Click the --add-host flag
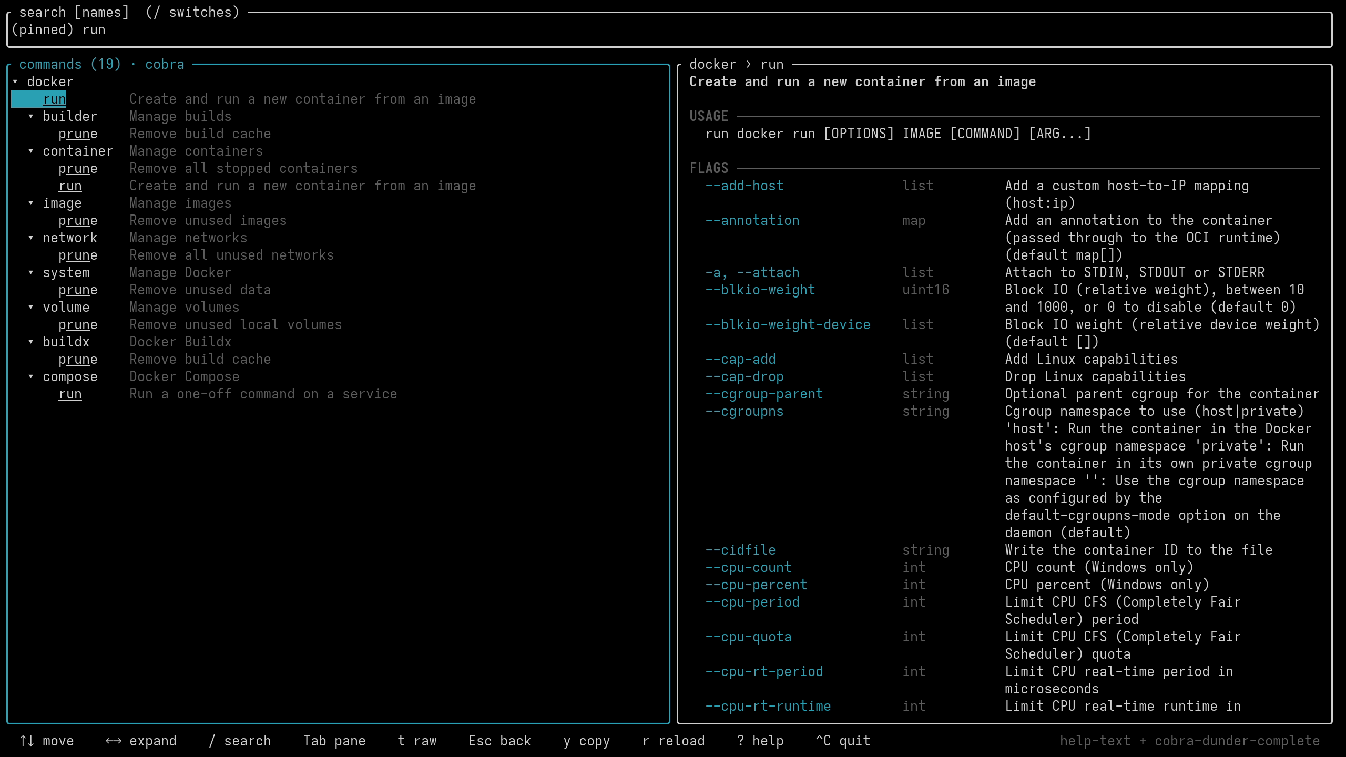 pyautogui.click(x=745, y=186)
